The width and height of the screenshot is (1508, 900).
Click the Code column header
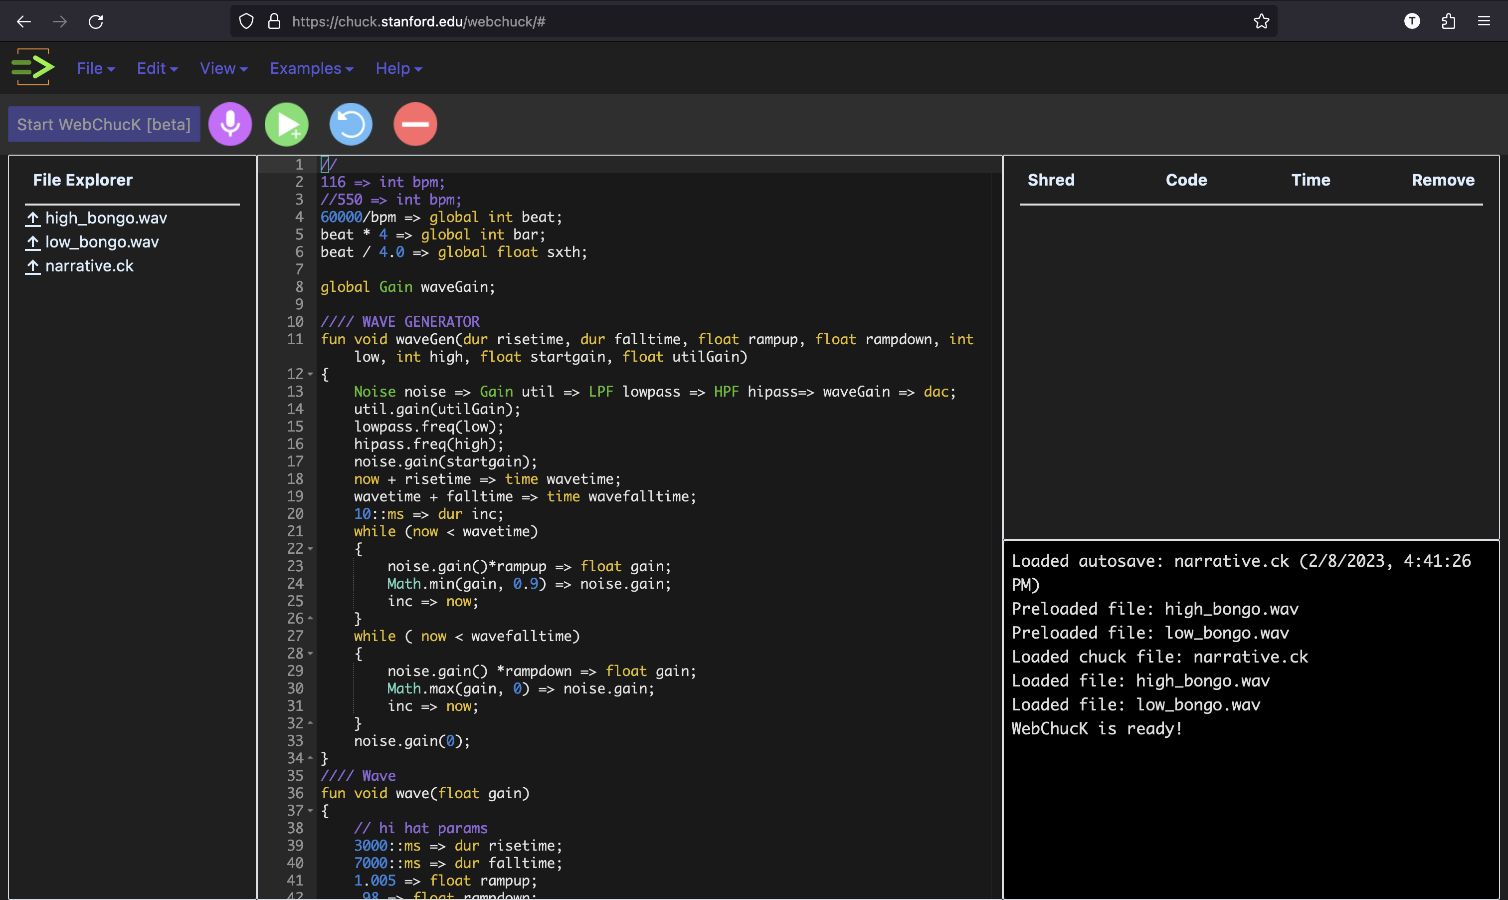pos(1186,180)
